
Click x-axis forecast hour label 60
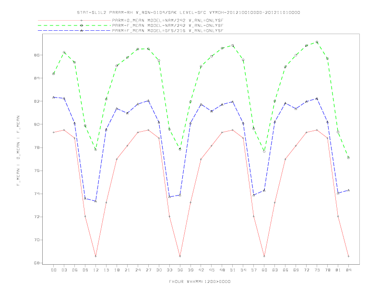pyautogui.click(x=264, y=270)
